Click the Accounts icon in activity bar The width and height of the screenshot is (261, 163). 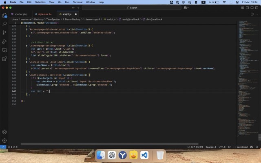point(4,132)
